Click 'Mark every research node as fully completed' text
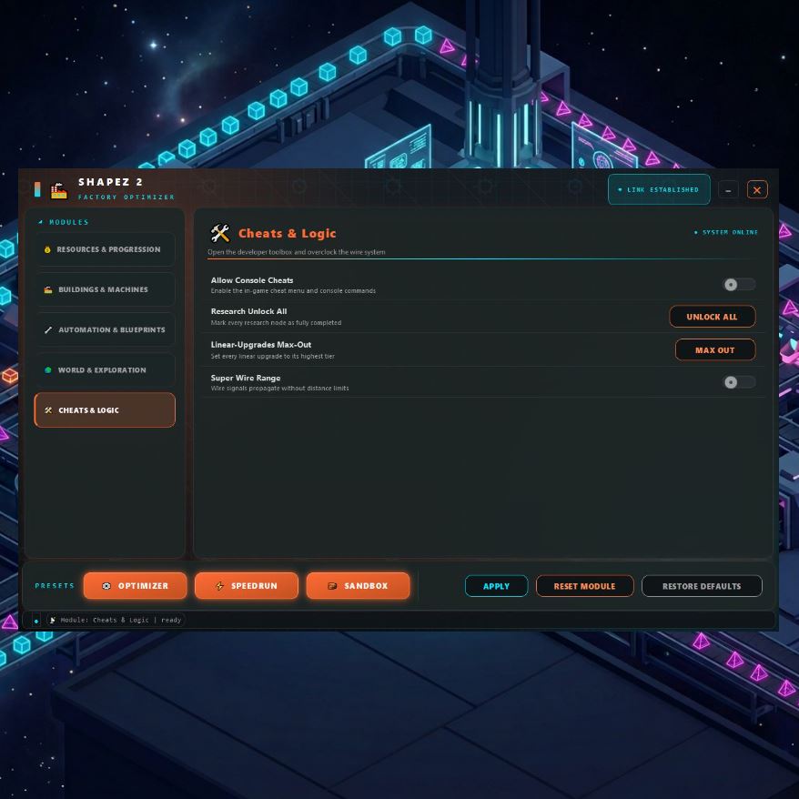 coord(276,323)
